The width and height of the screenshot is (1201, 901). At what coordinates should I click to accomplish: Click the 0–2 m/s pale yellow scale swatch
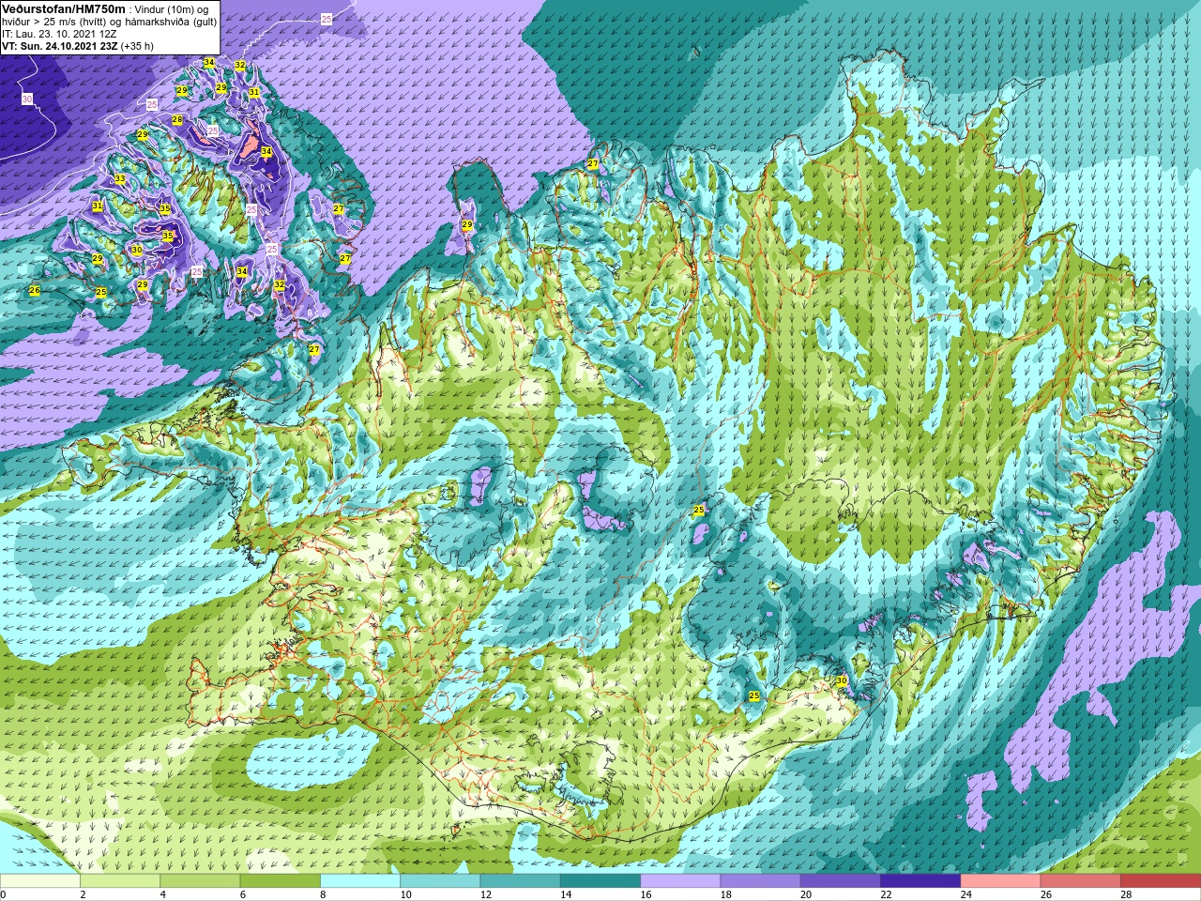pos(39,881)
